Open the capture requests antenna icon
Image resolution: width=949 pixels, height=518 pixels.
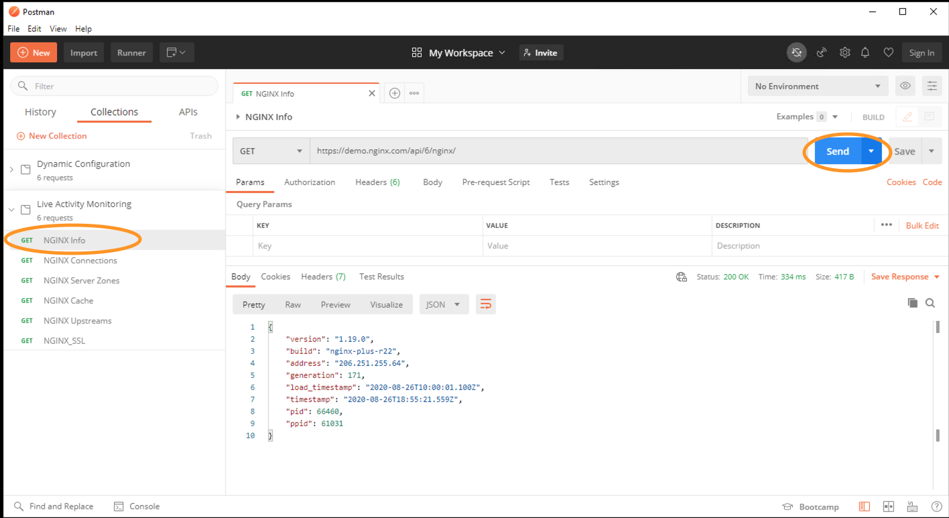822,52
